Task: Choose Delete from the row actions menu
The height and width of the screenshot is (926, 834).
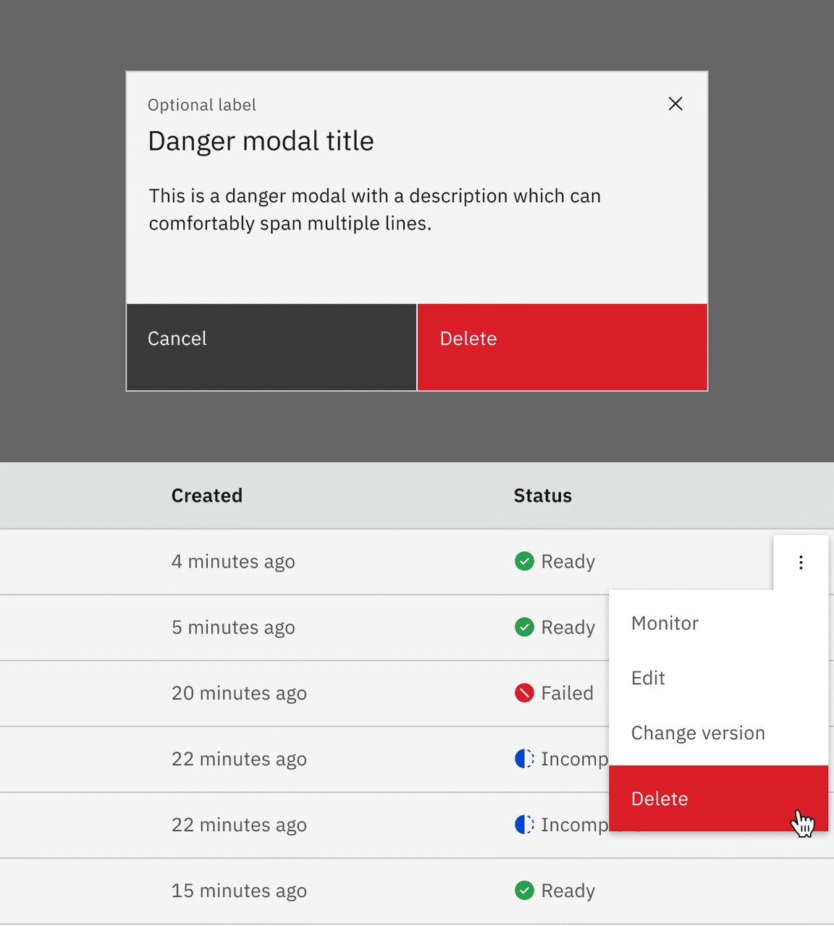Action: 660,799
